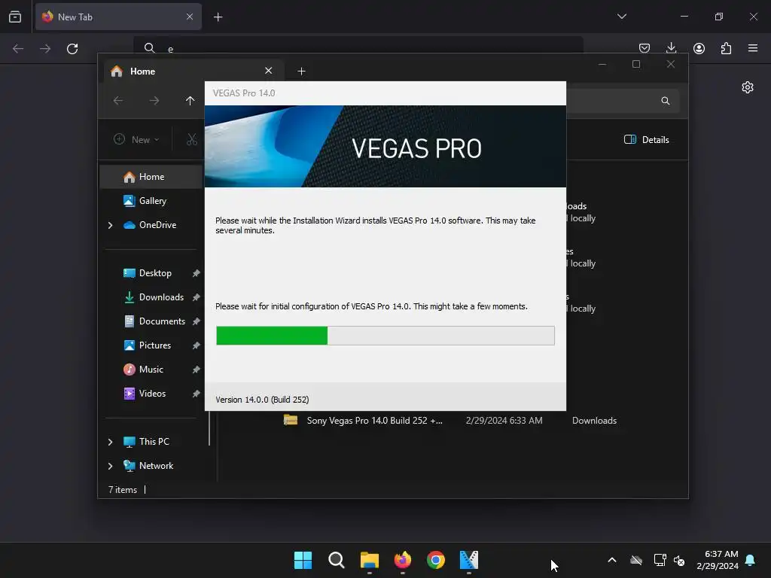The width and height of the screenshot is (771, 578).
Task: Click the VEGAS PRO banner image
Action: [x=385, y=147]
